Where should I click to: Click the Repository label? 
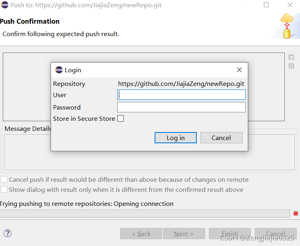pyautogui.click(x=69, y=84)
